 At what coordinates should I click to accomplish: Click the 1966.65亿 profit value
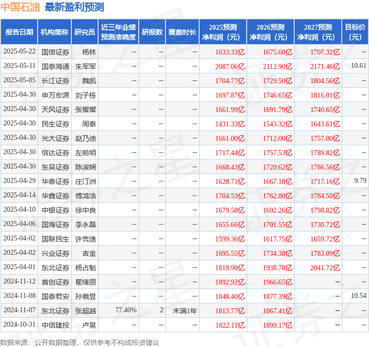pyautogui.click(x=277, y=282)
